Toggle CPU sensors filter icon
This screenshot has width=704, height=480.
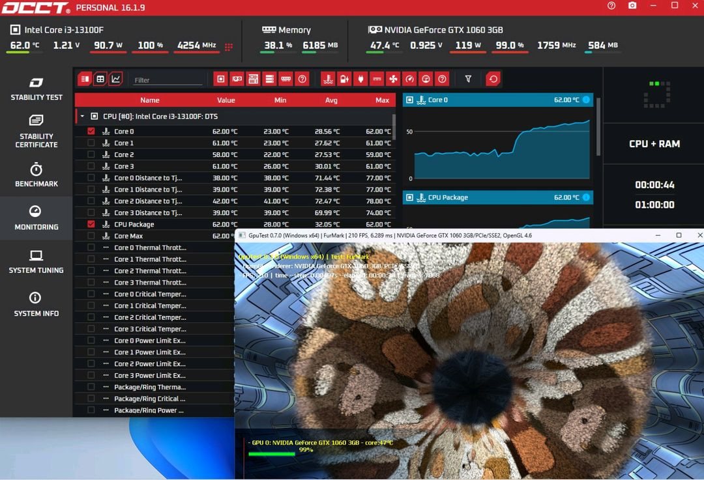point(220,79)
